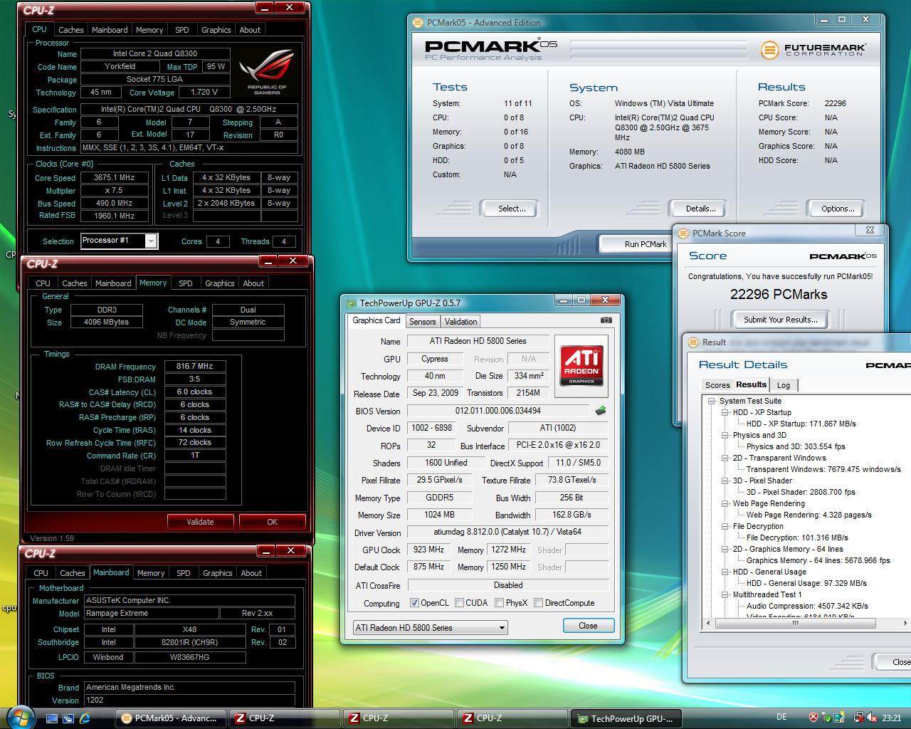Collapse the 3D - Pixel Shader node

725,481
